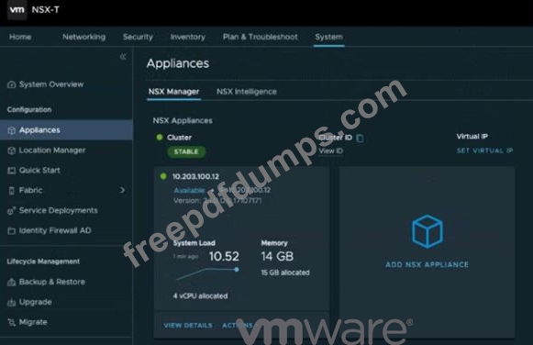Click the Identity Firewall AD icon
The width and height of the screenshot is (533, 345).
click(12, 231)
